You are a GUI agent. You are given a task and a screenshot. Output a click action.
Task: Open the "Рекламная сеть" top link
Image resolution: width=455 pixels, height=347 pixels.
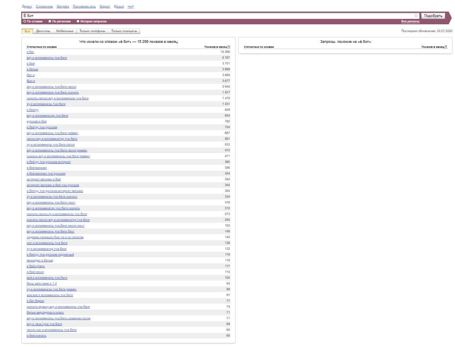[x=84, y=7]
